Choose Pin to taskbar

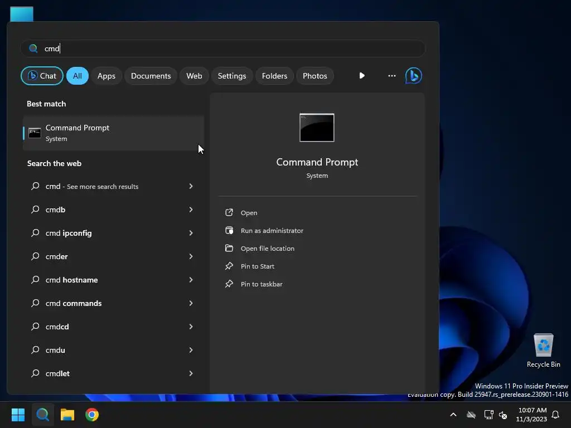click(x=317, y=284)
